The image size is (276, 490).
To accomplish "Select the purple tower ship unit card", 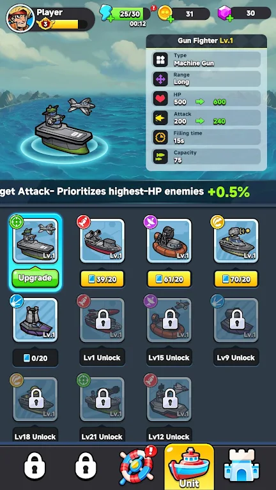I will coord(35,320).
